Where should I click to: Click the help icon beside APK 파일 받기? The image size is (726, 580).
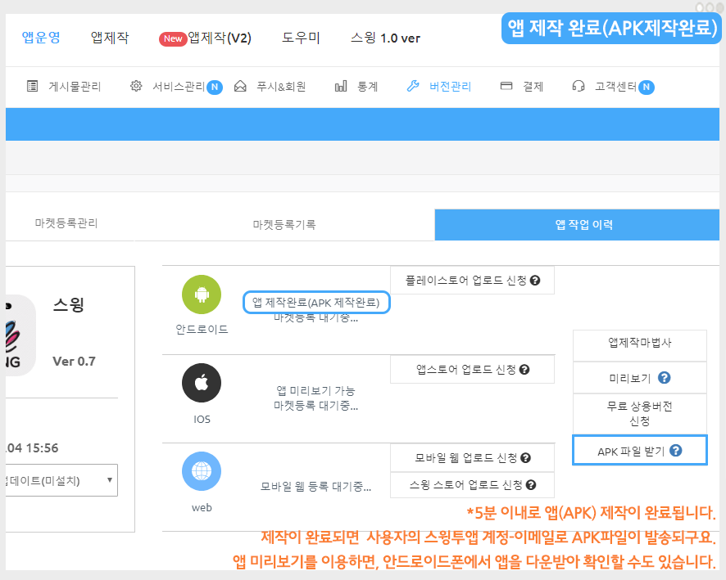[x=675, y=450]
